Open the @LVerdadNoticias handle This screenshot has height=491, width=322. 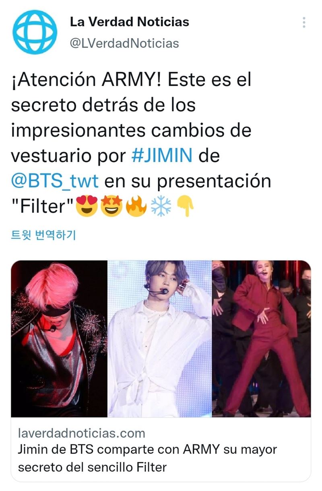point(124,43)
